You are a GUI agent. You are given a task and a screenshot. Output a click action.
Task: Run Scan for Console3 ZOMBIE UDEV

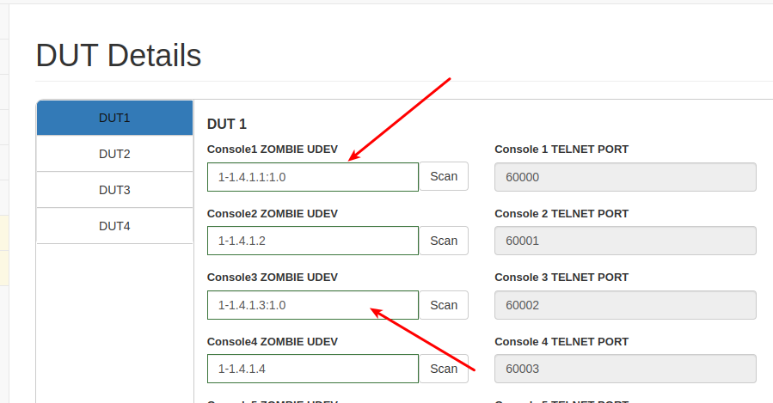tap(444, 305)
